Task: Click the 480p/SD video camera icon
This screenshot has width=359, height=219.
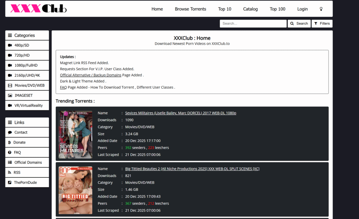Action: 10,45
